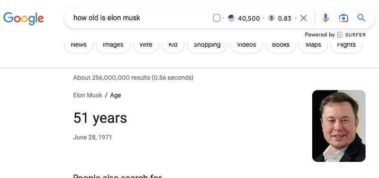Open the Shopping filter tab
Viewport: 379px width, 178px height.
pyautogui.click(x=207, y=44)
